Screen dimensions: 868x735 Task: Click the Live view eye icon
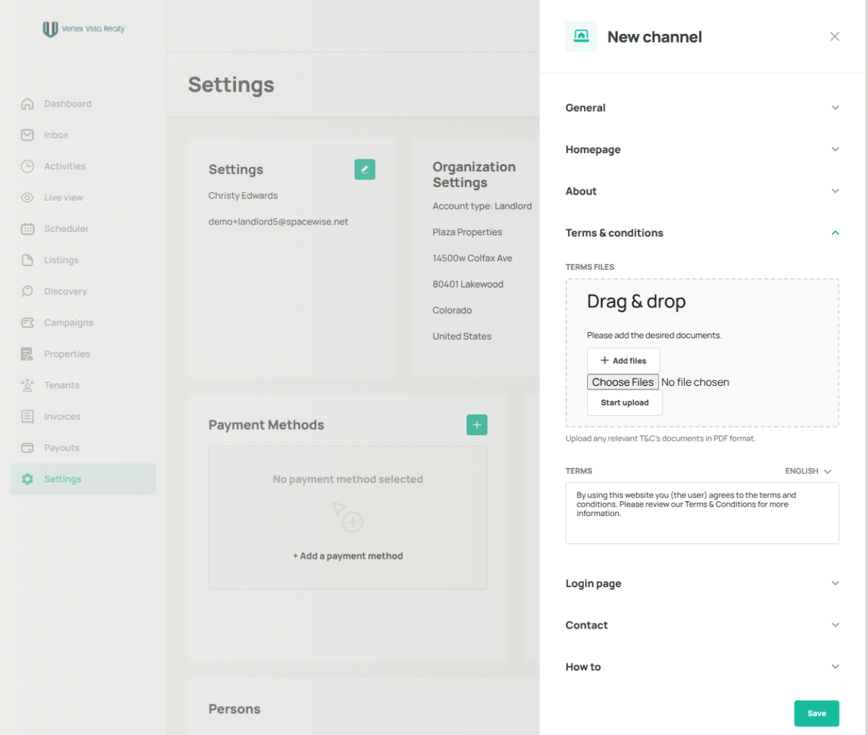coord(27,197)
